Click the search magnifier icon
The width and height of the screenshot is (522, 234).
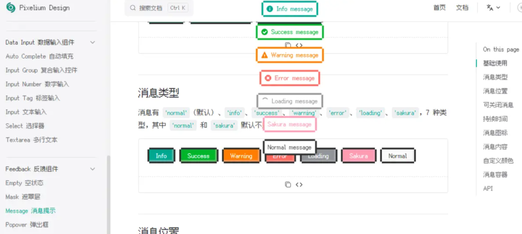pos(132,8)
